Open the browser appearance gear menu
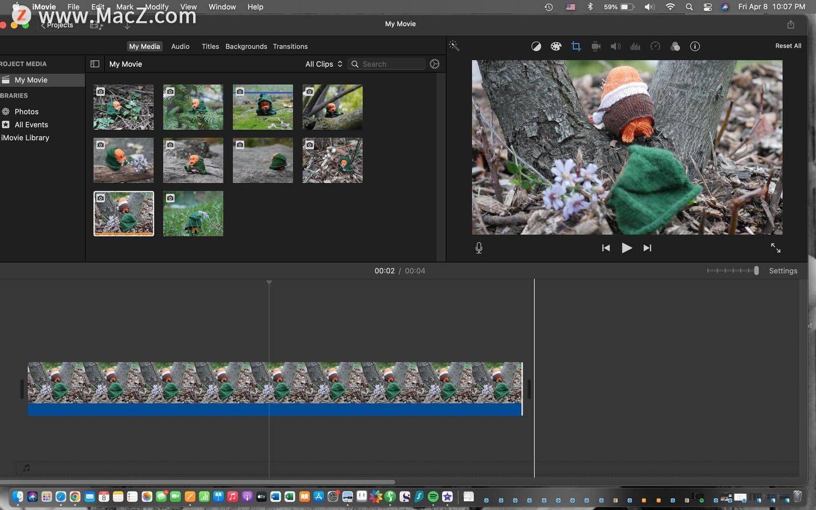 point(434,64)
